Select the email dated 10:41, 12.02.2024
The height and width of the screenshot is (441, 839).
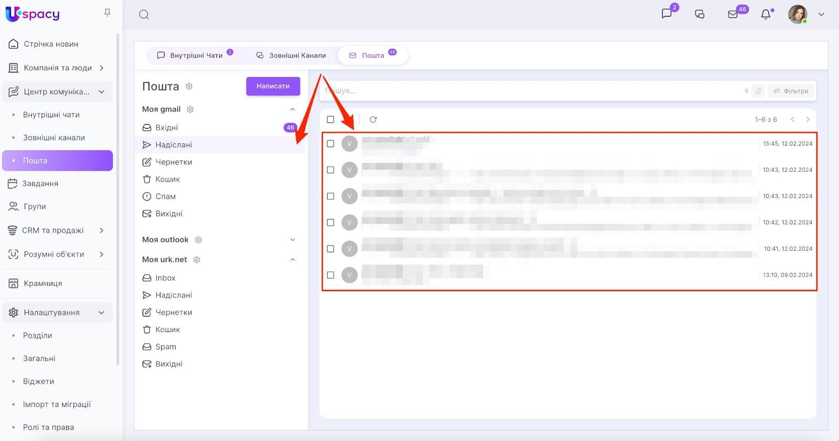[x=330, y=249]
